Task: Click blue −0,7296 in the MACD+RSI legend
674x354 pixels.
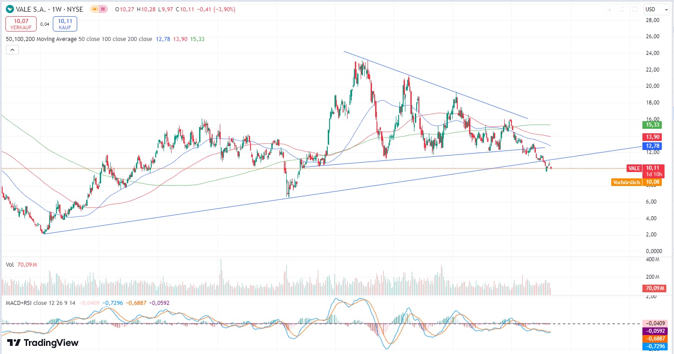Action: point(114,303)
